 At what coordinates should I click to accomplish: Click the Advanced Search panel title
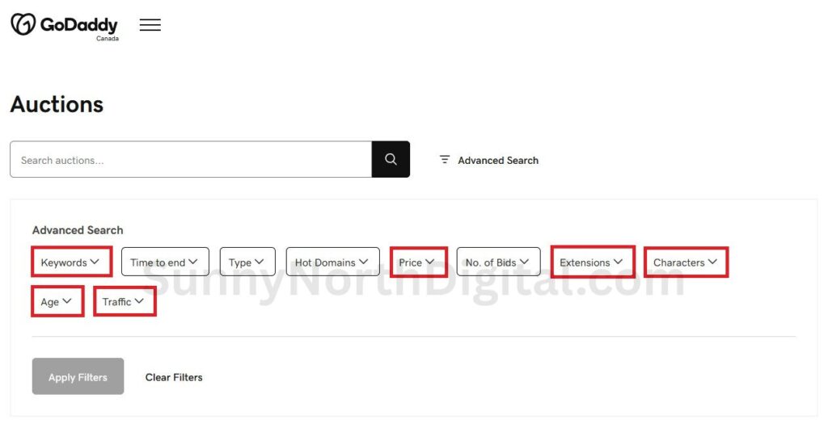coord(78,230)
